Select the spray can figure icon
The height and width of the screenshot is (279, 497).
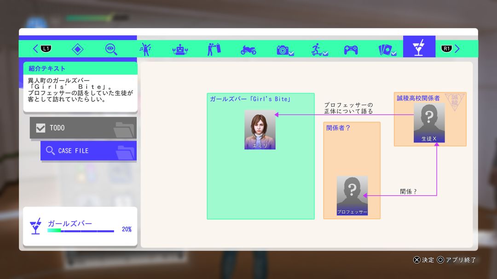[x=214, y=50]
